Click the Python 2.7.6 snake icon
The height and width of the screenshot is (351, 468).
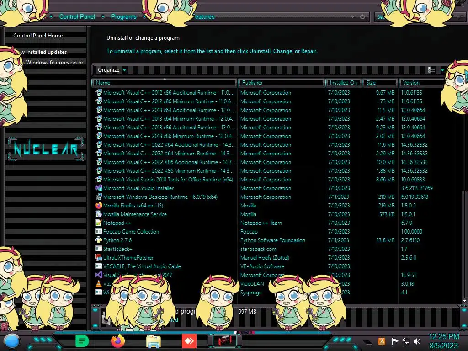coord(99,240)
